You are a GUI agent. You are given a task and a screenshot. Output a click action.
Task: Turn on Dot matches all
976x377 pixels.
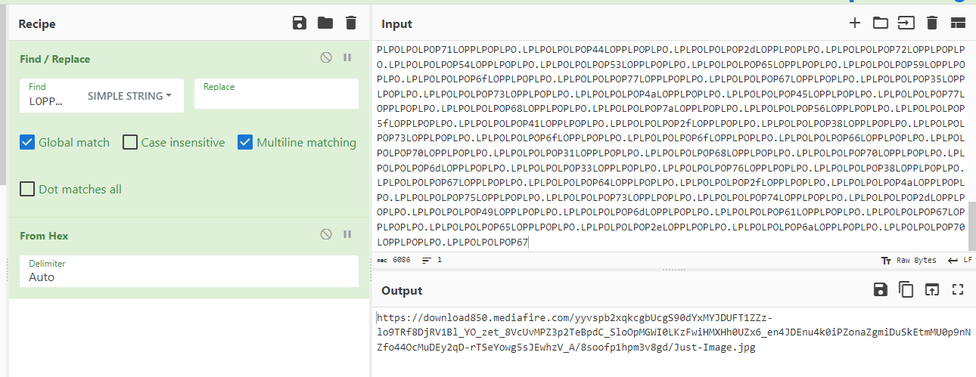(27, 189)
